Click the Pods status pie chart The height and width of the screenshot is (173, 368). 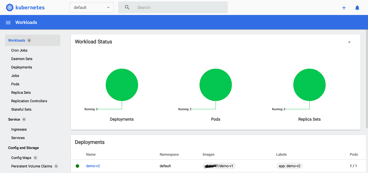pyautogui.click(x=215, y=85)
